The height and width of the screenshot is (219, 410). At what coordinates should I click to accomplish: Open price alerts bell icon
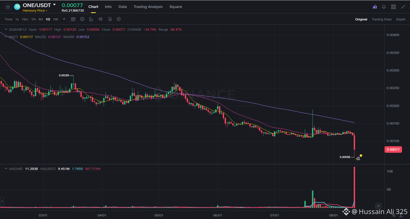tap(384, 7)
